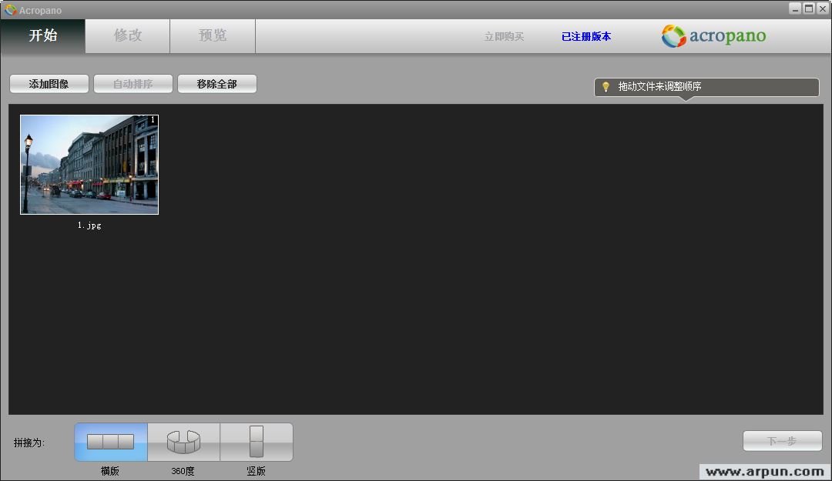Click the number 1 badge on the thumbnail

(x=152, y=121)
